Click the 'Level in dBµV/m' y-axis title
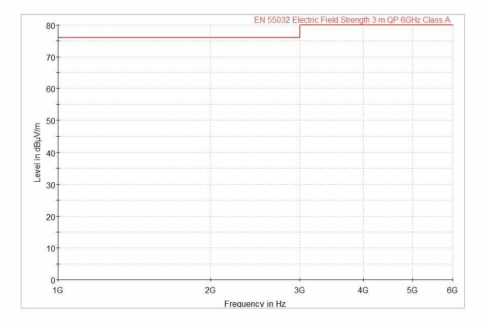This screenshot has width=486, height=323. tap(37, 152)
